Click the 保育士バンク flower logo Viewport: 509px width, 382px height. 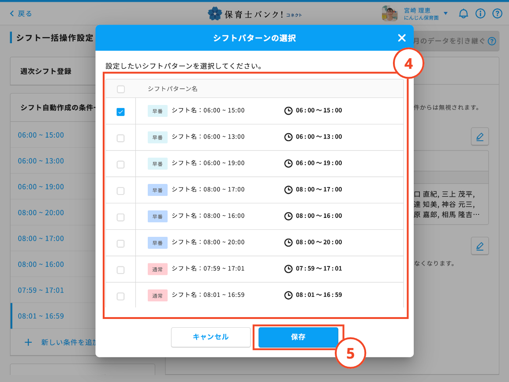pos(215,14)
